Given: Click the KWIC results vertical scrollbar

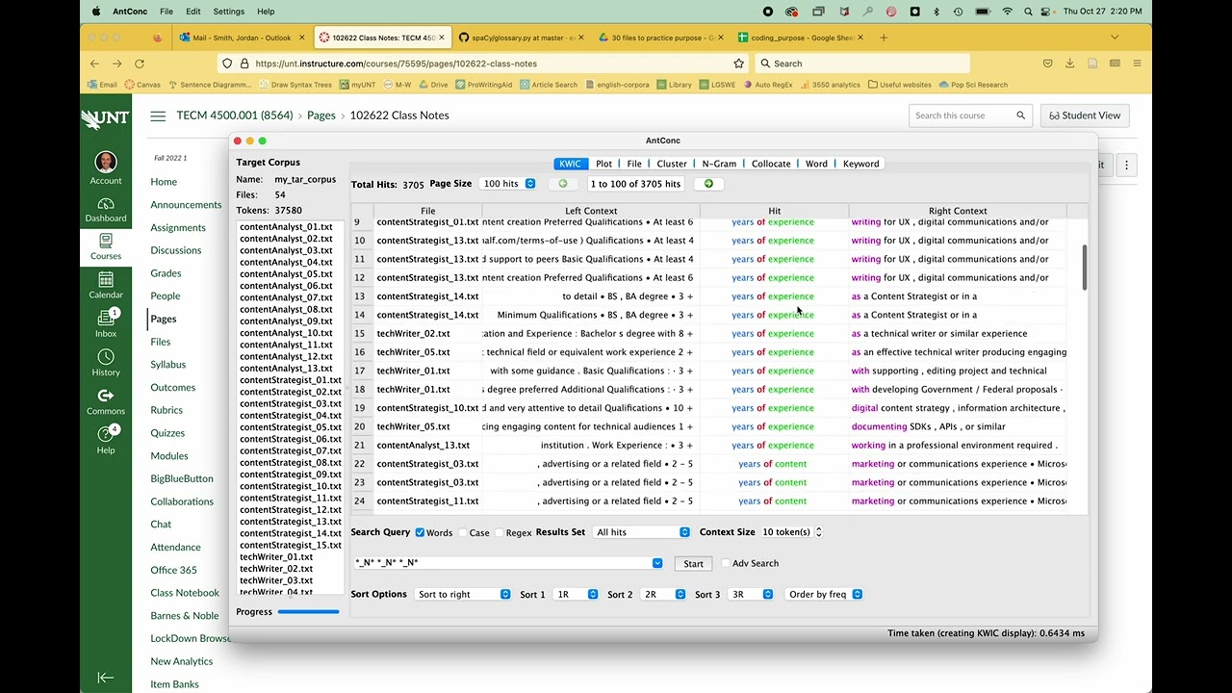Looking at the screenshot, I should [x=1084, y=268].
